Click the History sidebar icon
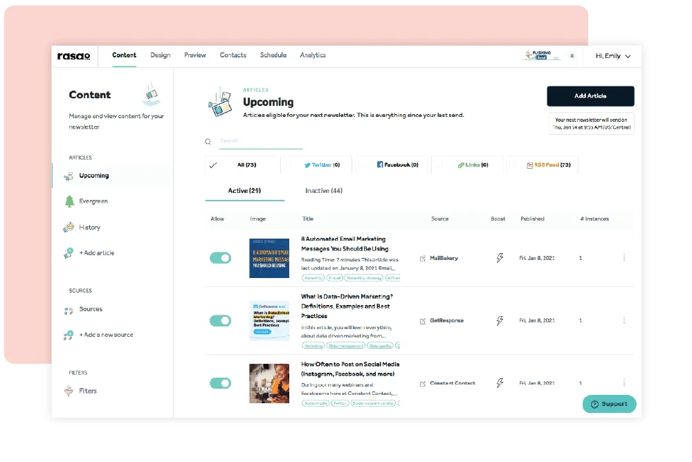 click(69, 228)
